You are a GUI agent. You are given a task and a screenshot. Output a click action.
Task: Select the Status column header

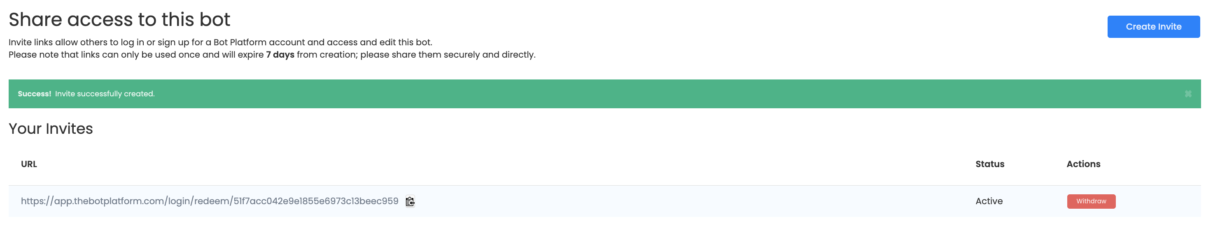pyautogui.click(x=989, y=164)
